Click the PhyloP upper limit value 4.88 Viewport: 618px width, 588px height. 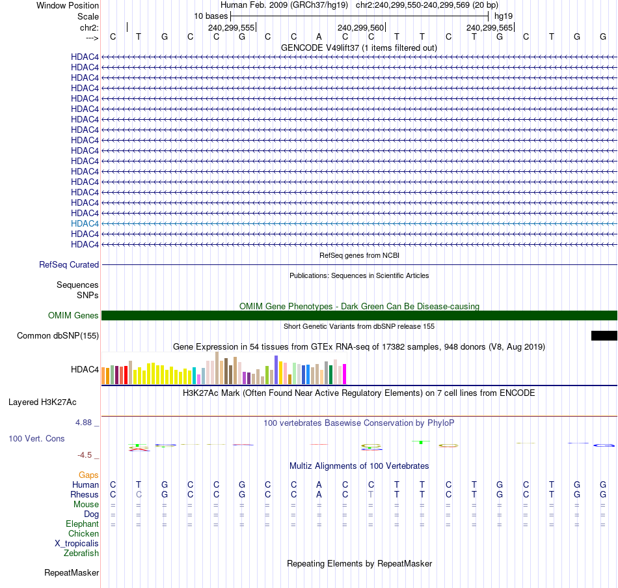83,423
